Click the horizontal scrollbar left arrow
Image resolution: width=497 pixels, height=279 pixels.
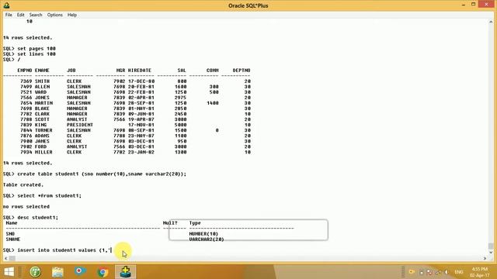5,258
